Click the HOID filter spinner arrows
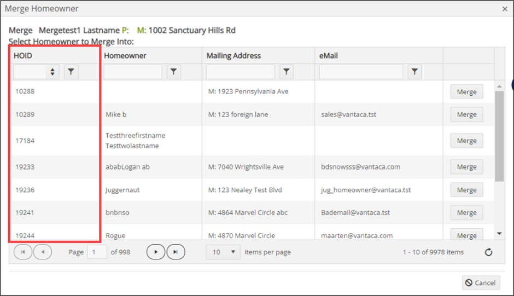Image resolution: width=514 pixels, height=296 pixels. point(52,72)
